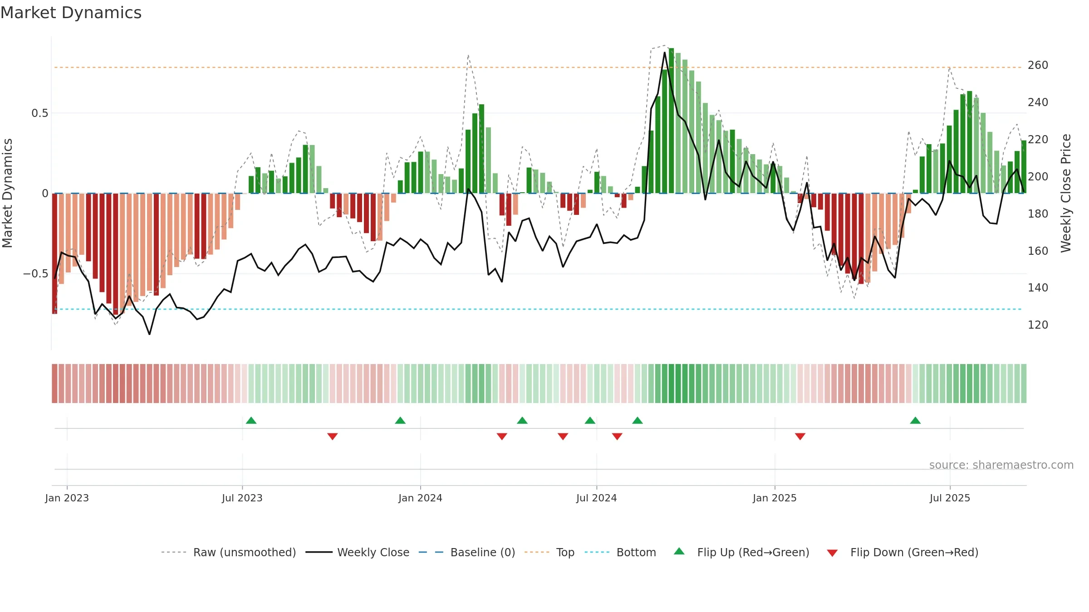The image size is (1089, 612).
Task: Click the Jan 2023 x-axis label
Action: click(67, 498)
